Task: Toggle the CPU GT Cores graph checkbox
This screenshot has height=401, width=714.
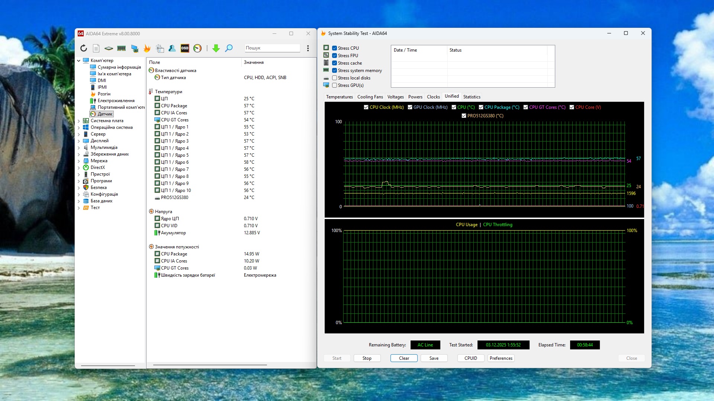Action: click(x=525, y=107)
